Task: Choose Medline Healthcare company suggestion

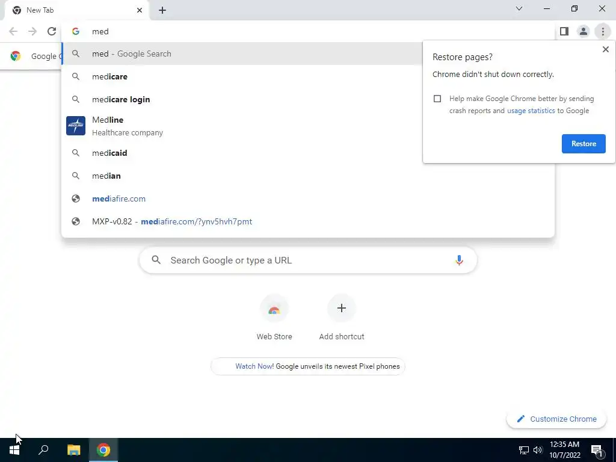Action: (242, 126)
